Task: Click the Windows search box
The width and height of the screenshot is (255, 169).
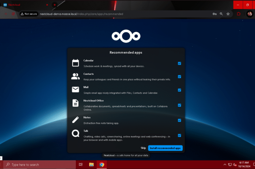Action: coord(40,165)
